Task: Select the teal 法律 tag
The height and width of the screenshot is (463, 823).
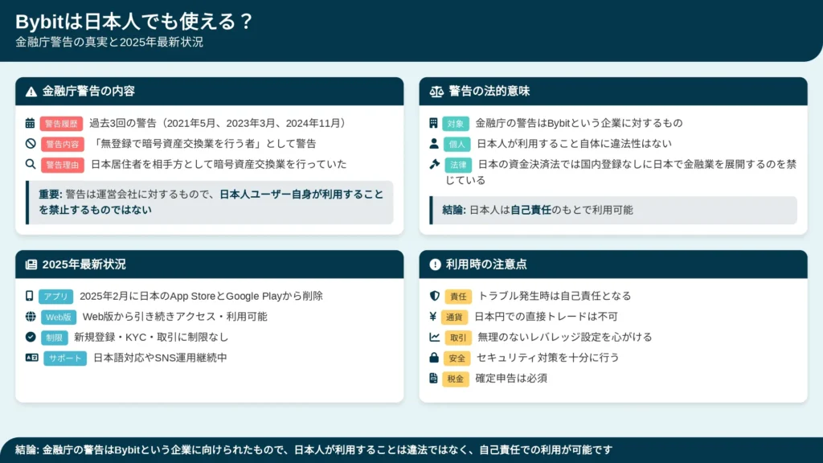Action: 458,165
